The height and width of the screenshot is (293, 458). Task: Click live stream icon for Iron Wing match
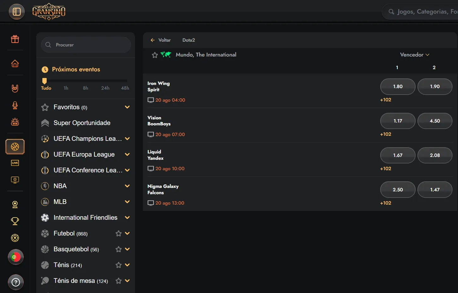click(x=151, y=100)
